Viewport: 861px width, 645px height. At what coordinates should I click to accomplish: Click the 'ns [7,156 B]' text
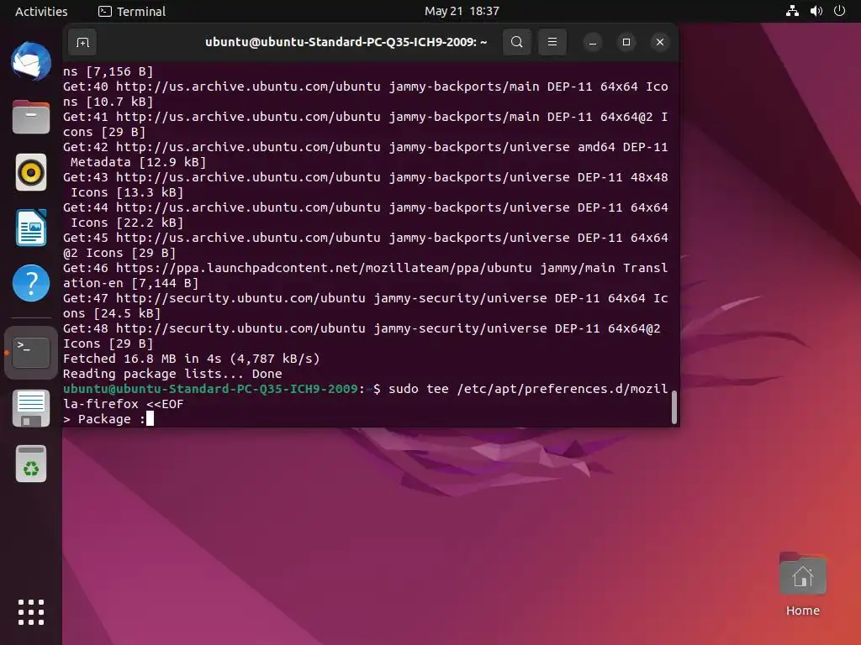[108, 72]
